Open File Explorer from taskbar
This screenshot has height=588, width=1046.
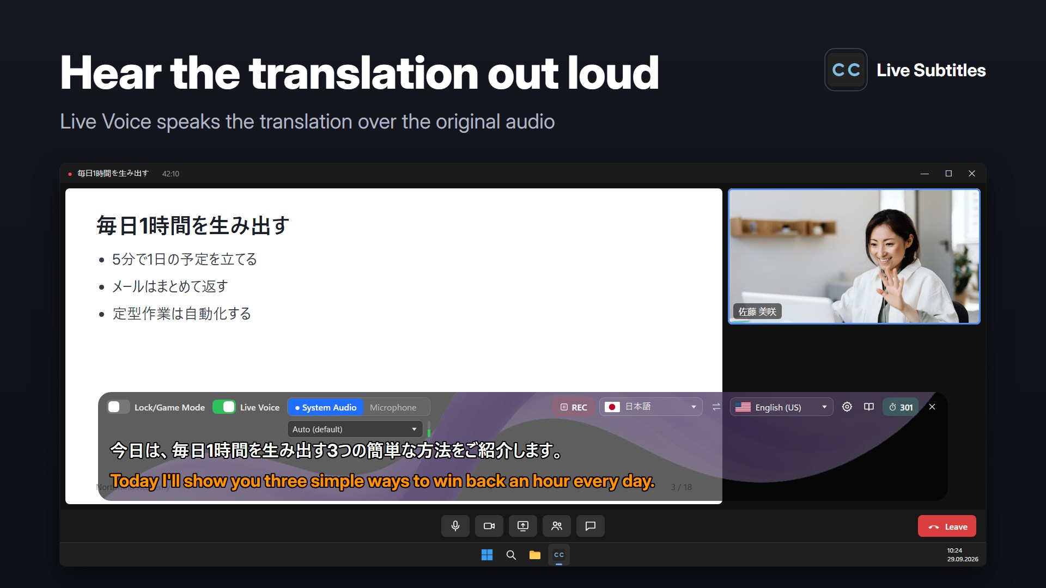pos(535,555)
